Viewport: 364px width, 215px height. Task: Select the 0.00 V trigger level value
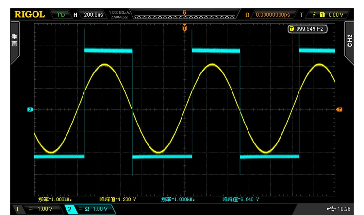pyautogui.click(x=336, y=15)
